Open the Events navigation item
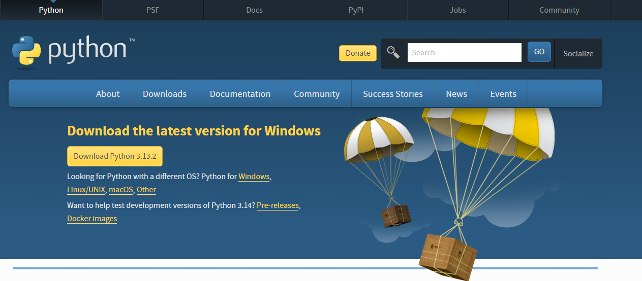The width and height of the screenshot is (642, 281). pos(503,94)
